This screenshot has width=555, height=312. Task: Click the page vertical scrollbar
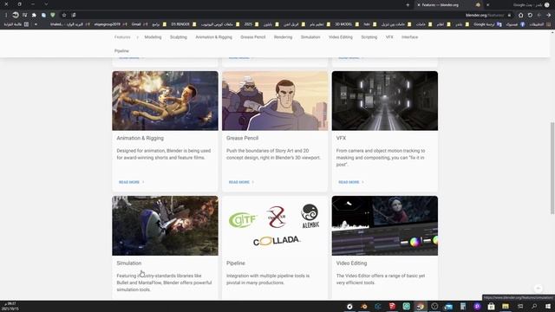point(552,167)
